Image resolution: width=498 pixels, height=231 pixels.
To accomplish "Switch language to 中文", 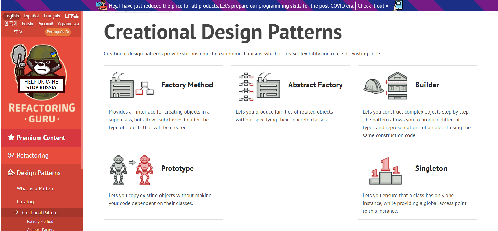I will click(19, 32).
